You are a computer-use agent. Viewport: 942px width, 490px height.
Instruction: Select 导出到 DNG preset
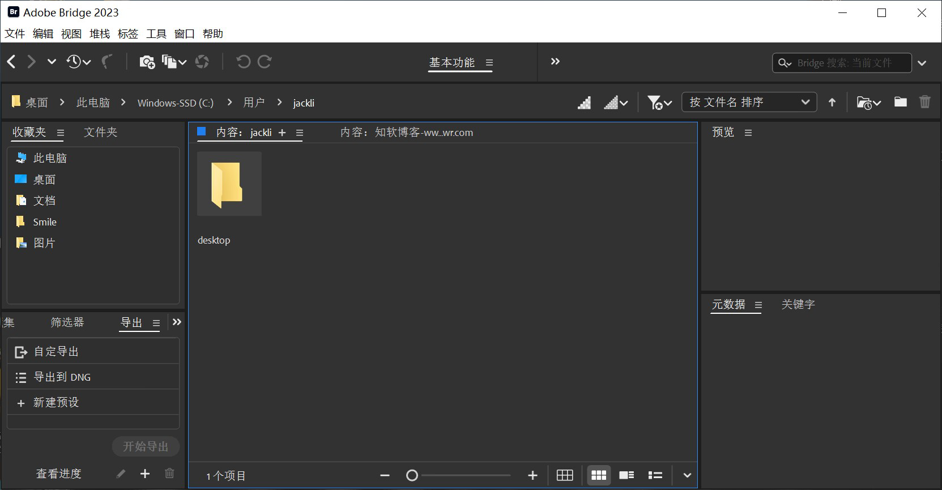[93, 377]
